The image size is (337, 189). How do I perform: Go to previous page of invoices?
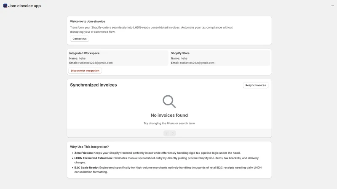tap(166, 133)
